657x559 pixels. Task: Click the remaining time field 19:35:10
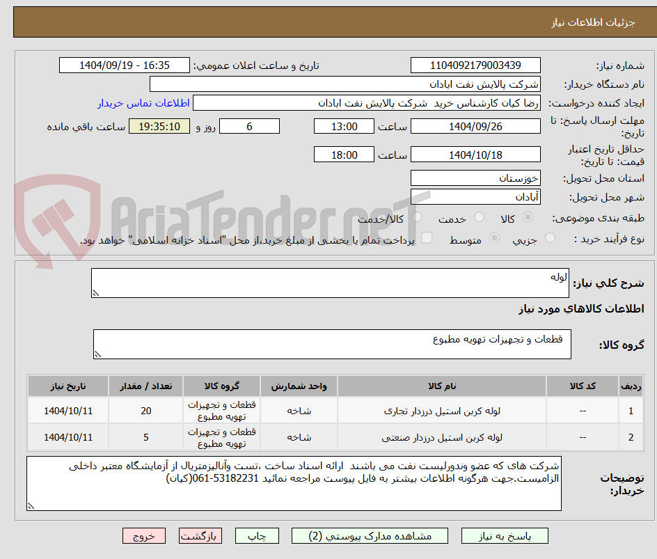point(159,126)
